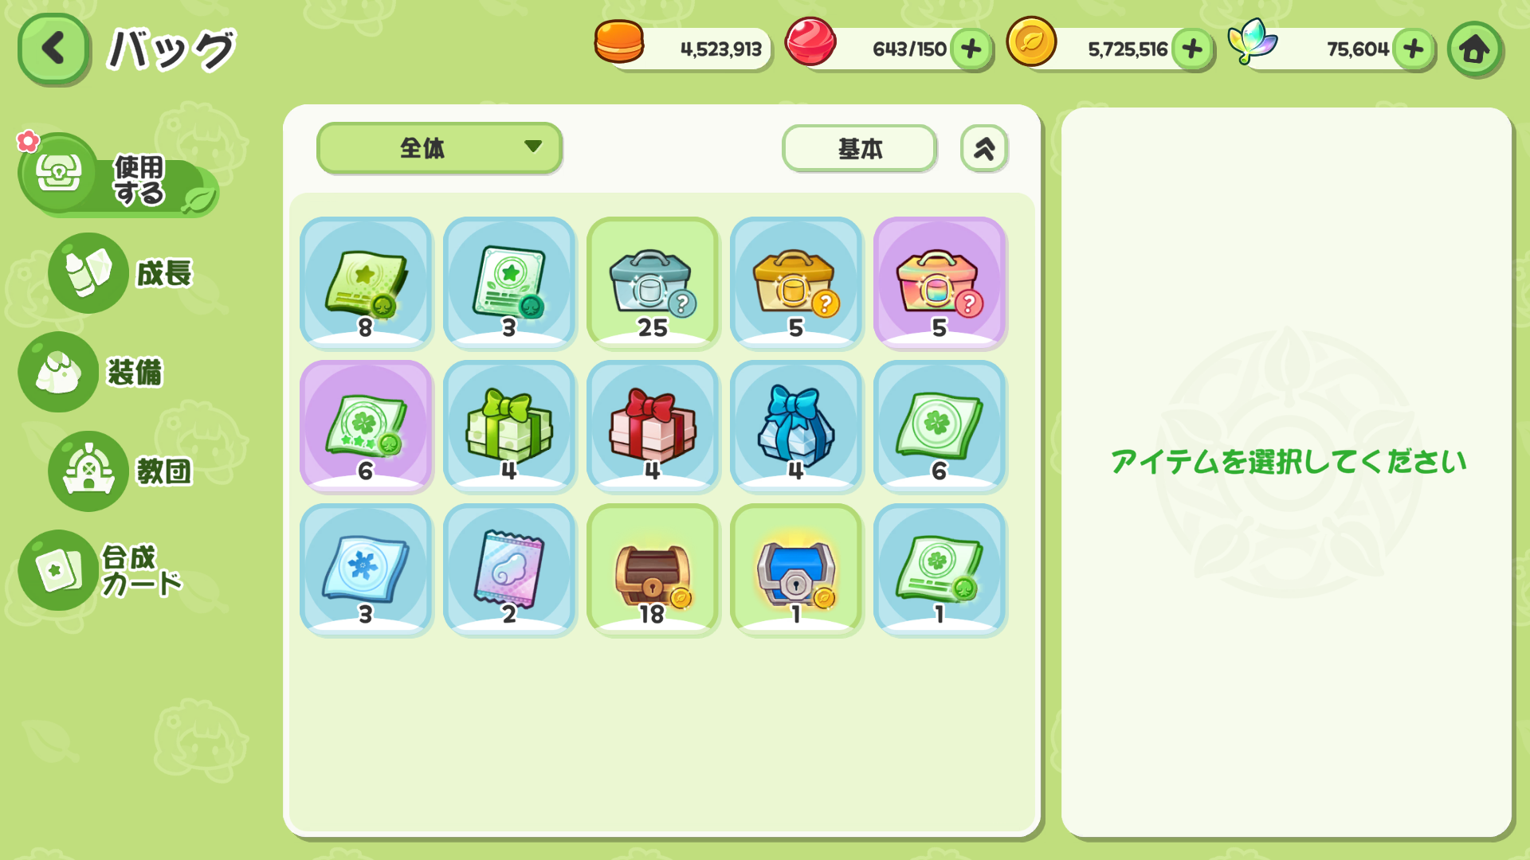Add more gold coins with plus button

pos(1192,49)
